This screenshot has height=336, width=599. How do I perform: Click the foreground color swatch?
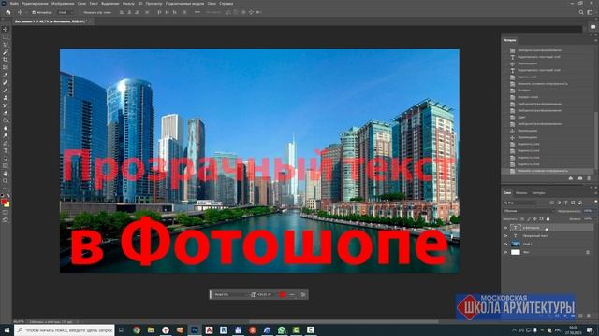tap(4, 202)
